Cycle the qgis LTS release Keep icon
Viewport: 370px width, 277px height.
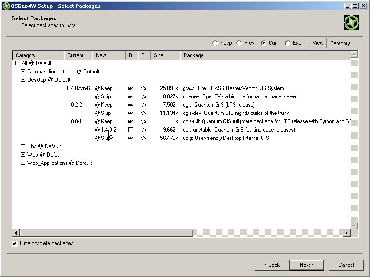[97, 105]
